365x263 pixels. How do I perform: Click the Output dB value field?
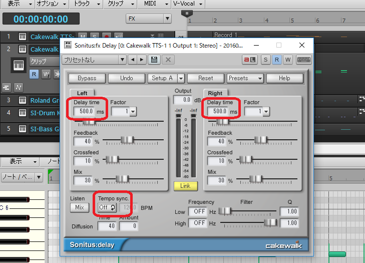183,100
